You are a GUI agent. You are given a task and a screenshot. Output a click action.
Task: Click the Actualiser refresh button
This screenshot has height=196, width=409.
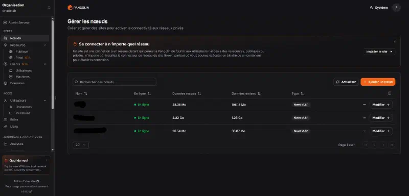(346, 82)
